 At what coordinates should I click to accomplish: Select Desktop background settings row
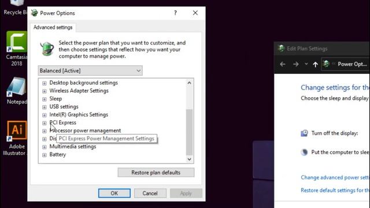[83, 83]
